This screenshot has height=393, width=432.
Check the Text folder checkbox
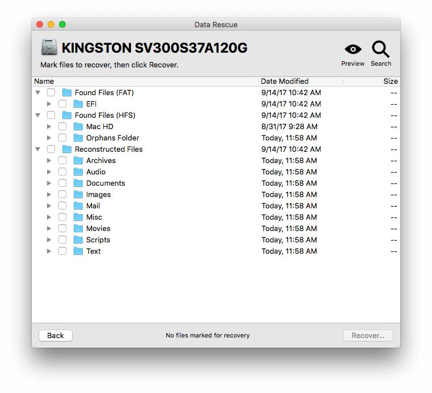click(x=62, y=251)
